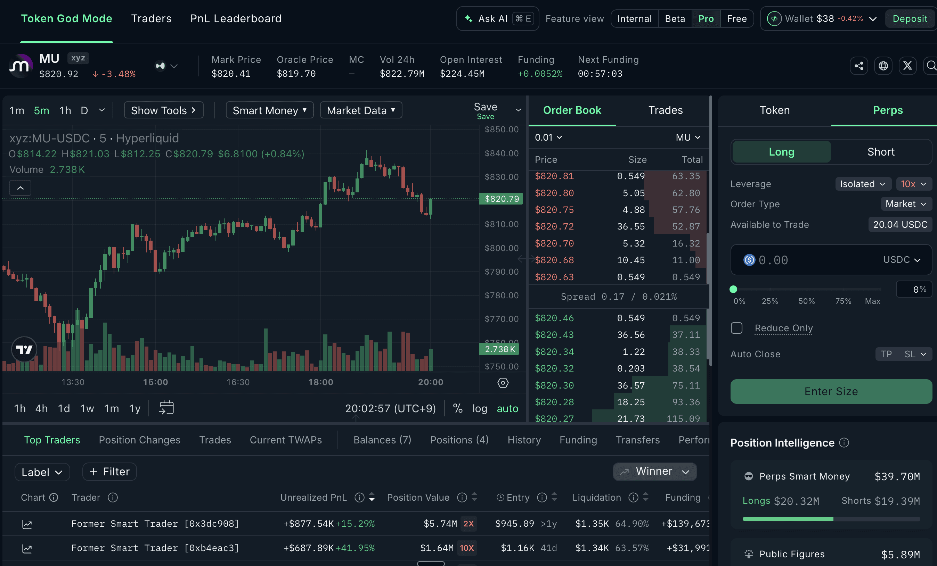Viewport: 937px width, 566px height.
Task: Select the Long side toggle
Action: click(781, 152)
